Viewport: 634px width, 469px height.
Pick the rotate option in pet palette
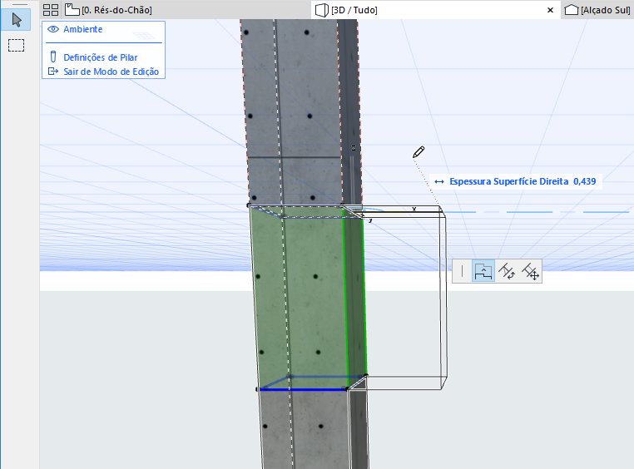click(507, 271)
